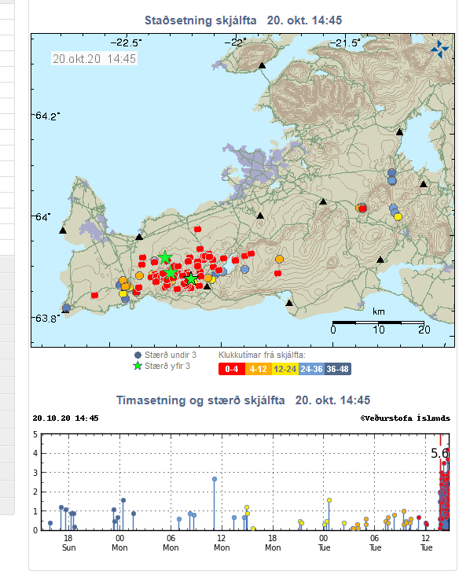The width and height of the screenshot is (470, 586).
Task: Select the easternmost green star on the map
Action: (191, 278)
